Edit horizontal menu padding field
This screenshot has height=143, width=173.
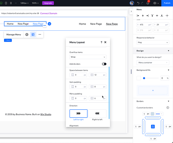pyautogui.click(x=98, y=98)
